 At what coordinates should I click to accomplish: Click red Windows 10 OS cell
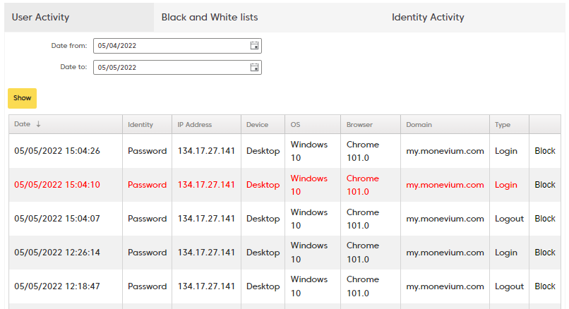point(309,185)
